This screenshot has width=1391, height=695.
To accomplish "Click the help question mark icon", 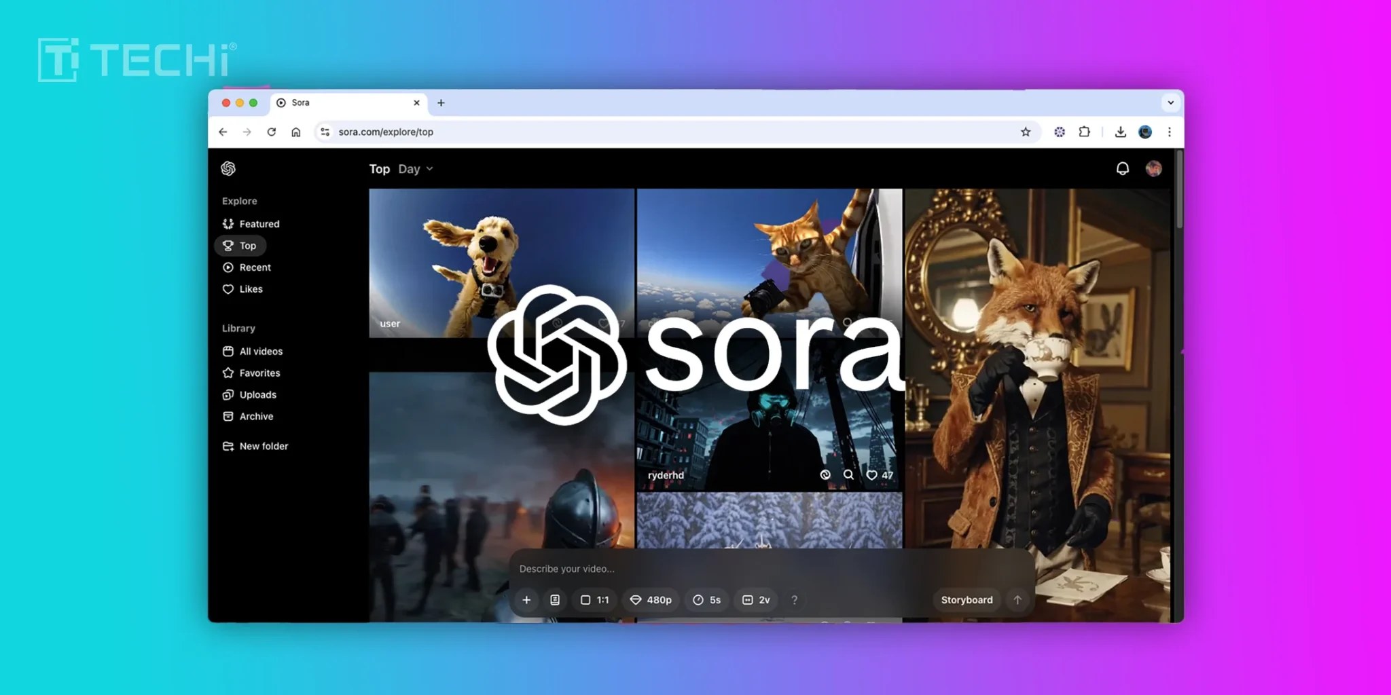I will tap(794, 600).
